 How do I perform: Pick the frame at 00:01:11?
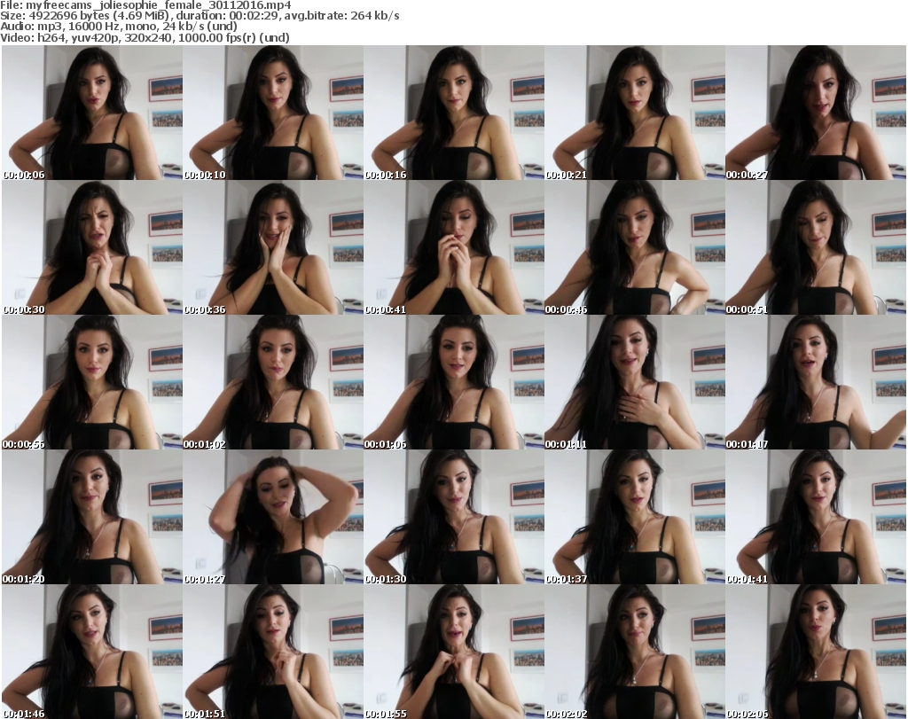tap(635, 383)
